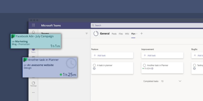203x101 pixels.
Task: Mark the Testing task complete
Action: pos(194,65)
